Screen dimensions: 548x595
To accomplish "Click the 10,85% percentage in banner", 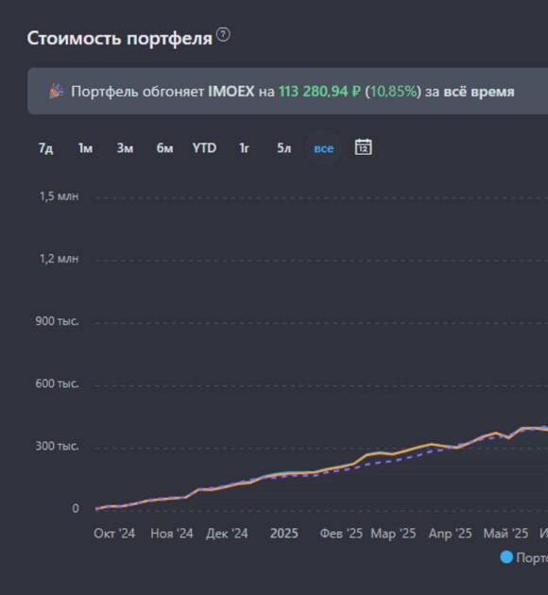I will pyautogui.click(x=393, y=92).
